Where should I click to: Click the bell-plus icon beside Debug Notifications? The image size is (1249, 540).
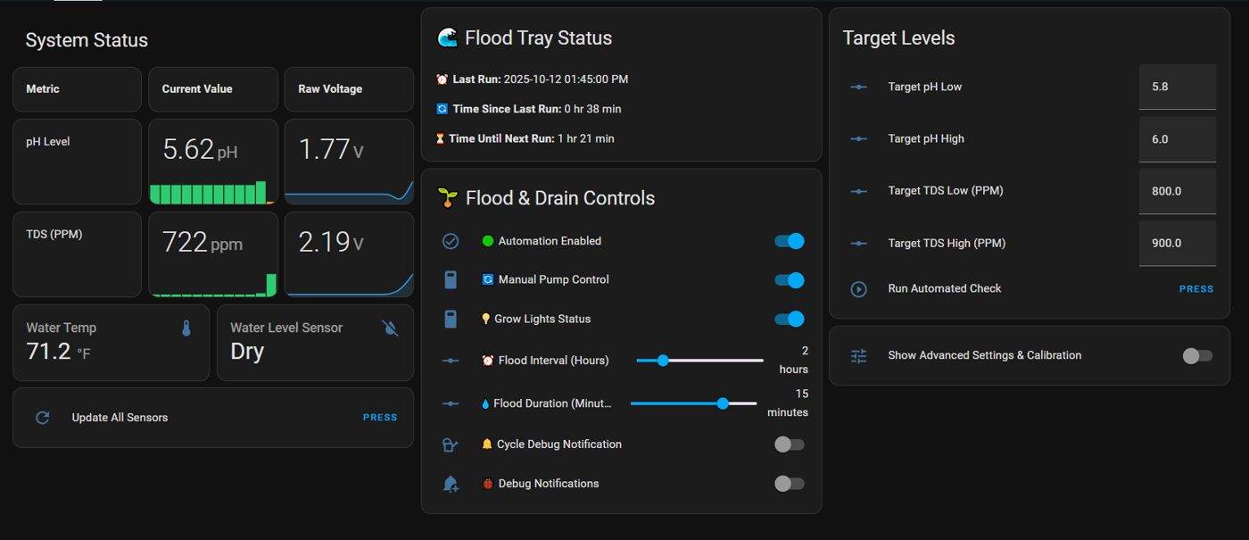(451, 484)
